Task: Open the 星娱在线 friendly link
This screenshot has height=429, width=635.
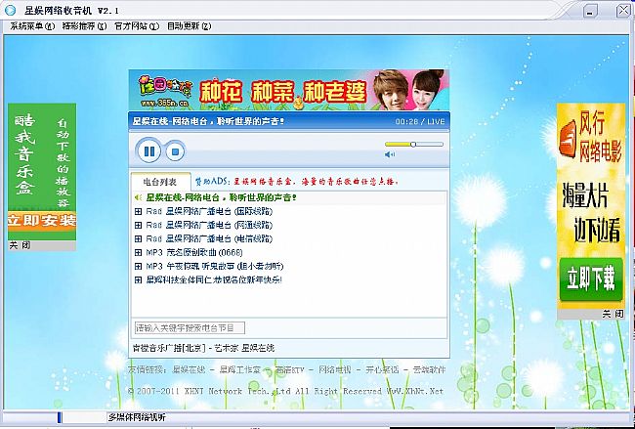Action: coord(189,369)
